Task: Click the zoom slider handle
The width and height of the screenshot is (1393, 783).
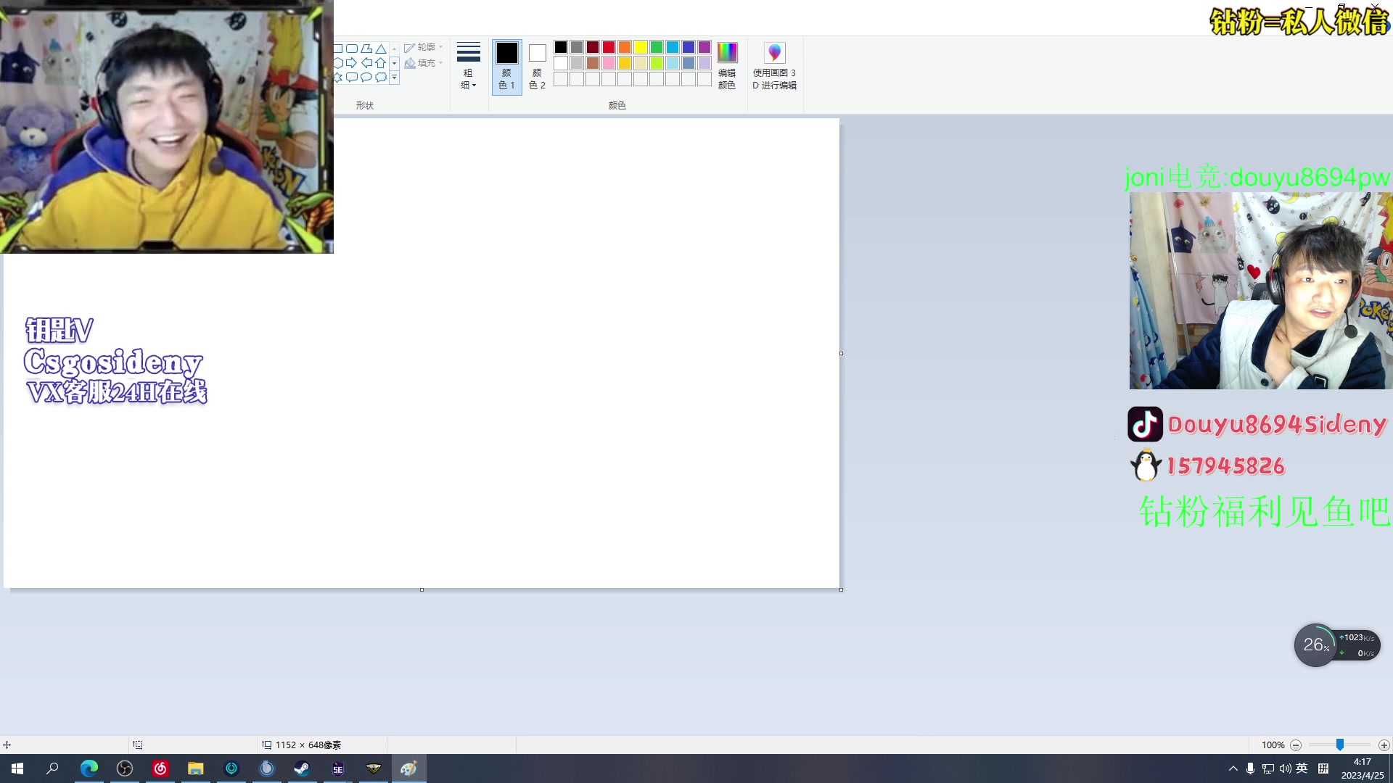Action: 1340,745
